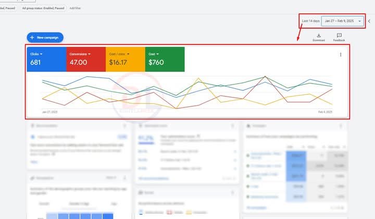This screenshot has width=375, height=219.
Task: Open more options on Recommendations card
Action: click(124, 126)
